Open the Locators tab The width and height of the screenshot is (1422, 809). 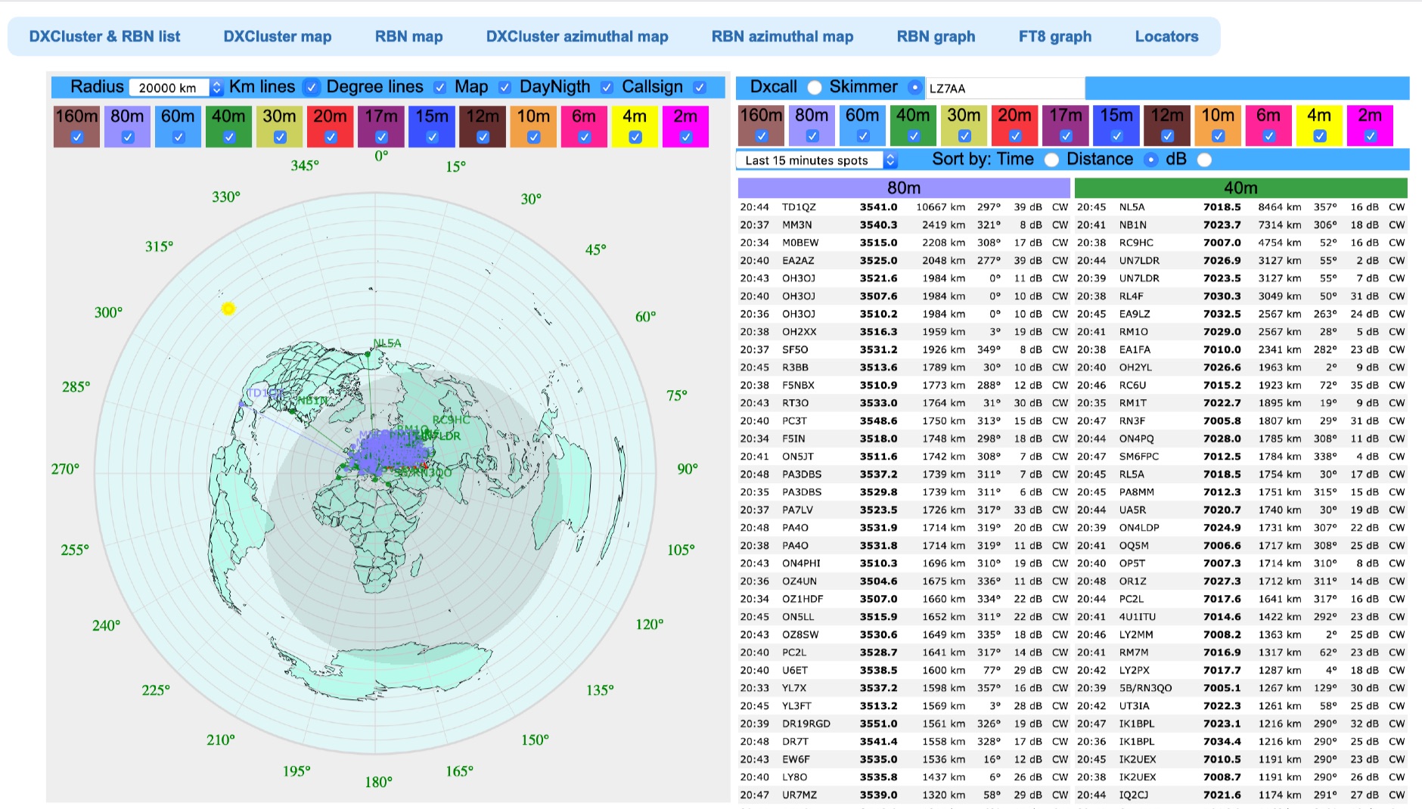click(1166, 36)
